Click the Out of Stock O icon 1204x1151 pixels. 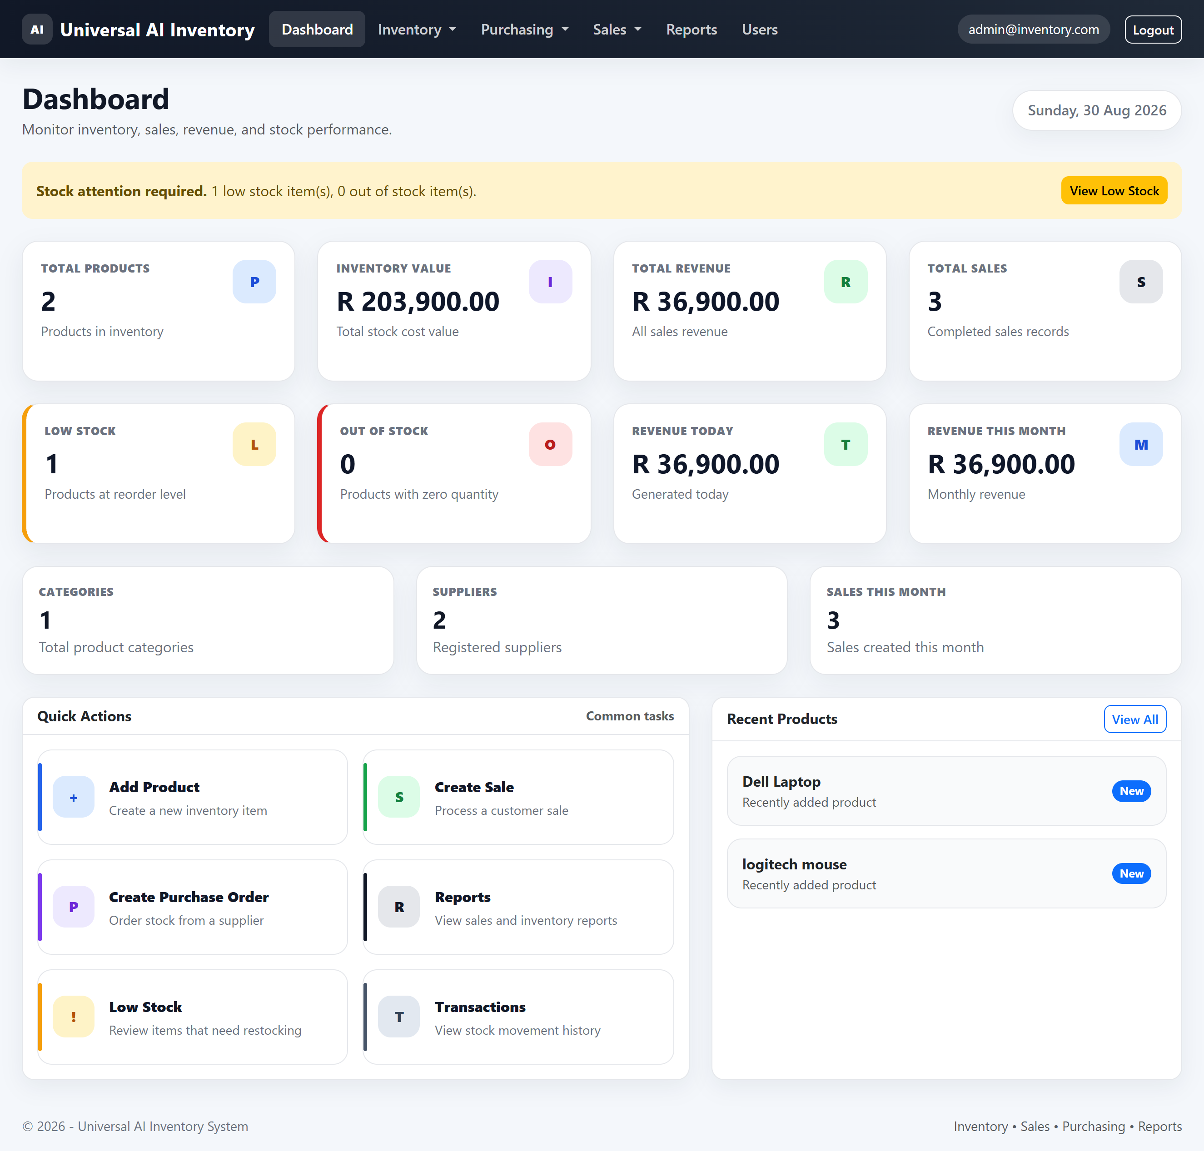pyautogui.click(x=551, y=444)
